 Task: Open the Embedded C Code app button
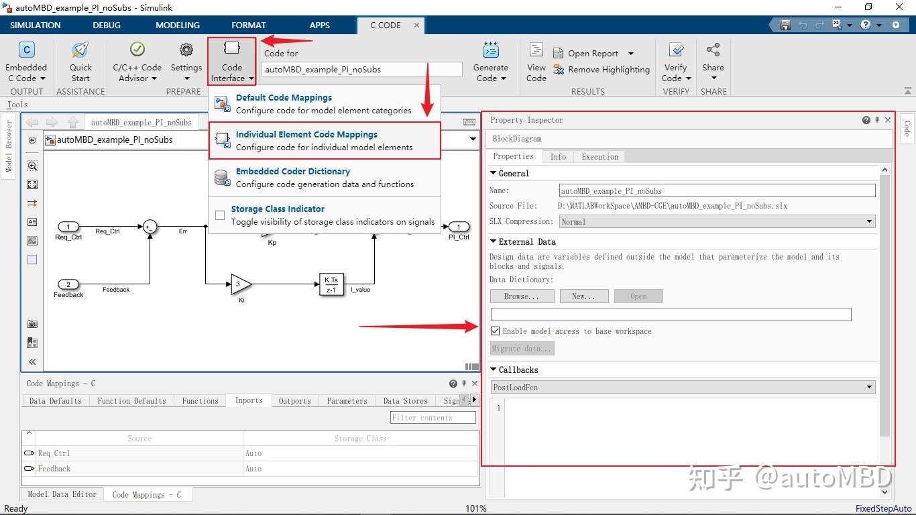pyautogui.click(x=26, y=62)
